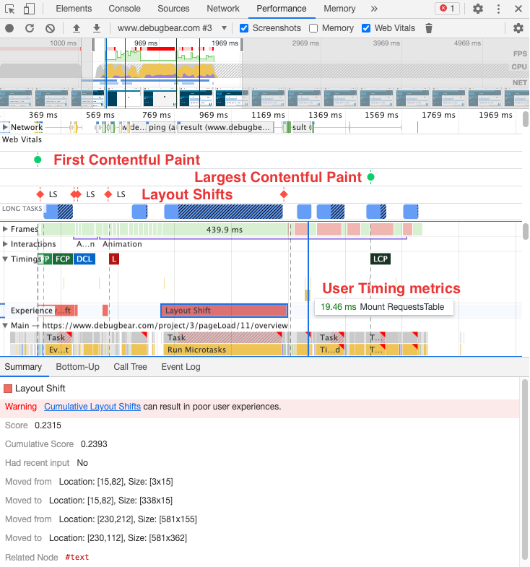Open the Sources tab
This screenshot has height=567, width=530.
[173, 9]
